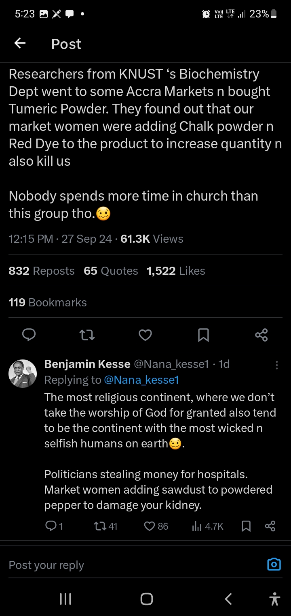
Task: Open camera to attach a photo
Action: [x=274, y=564]
